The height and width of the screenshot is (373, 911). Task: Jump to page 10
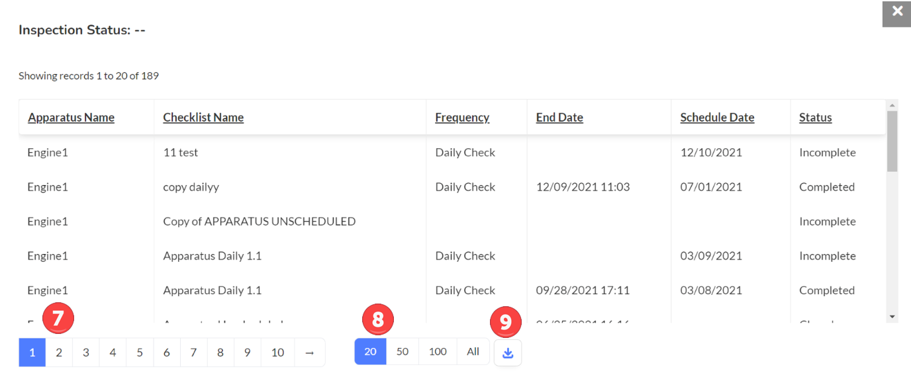point(277,352)
